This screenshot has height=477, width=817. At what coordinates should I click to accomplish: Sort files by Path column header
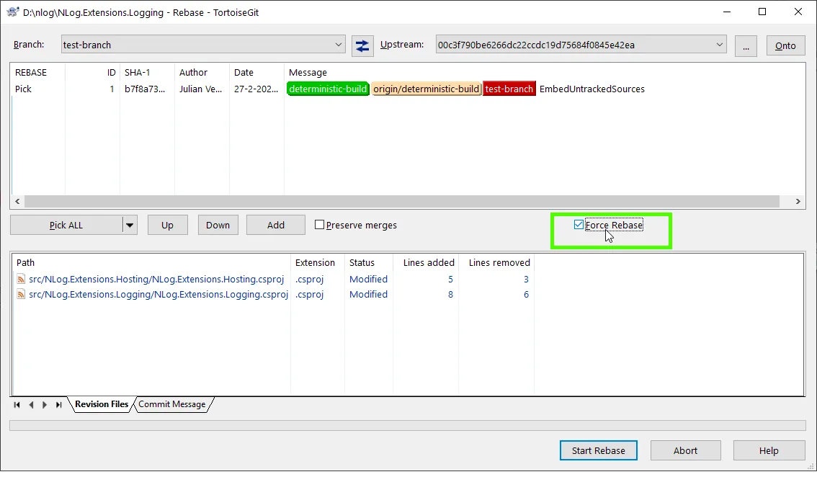[25, 263]
